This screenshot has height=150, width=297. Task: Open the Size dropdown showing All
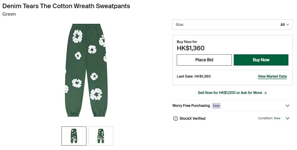232,24
